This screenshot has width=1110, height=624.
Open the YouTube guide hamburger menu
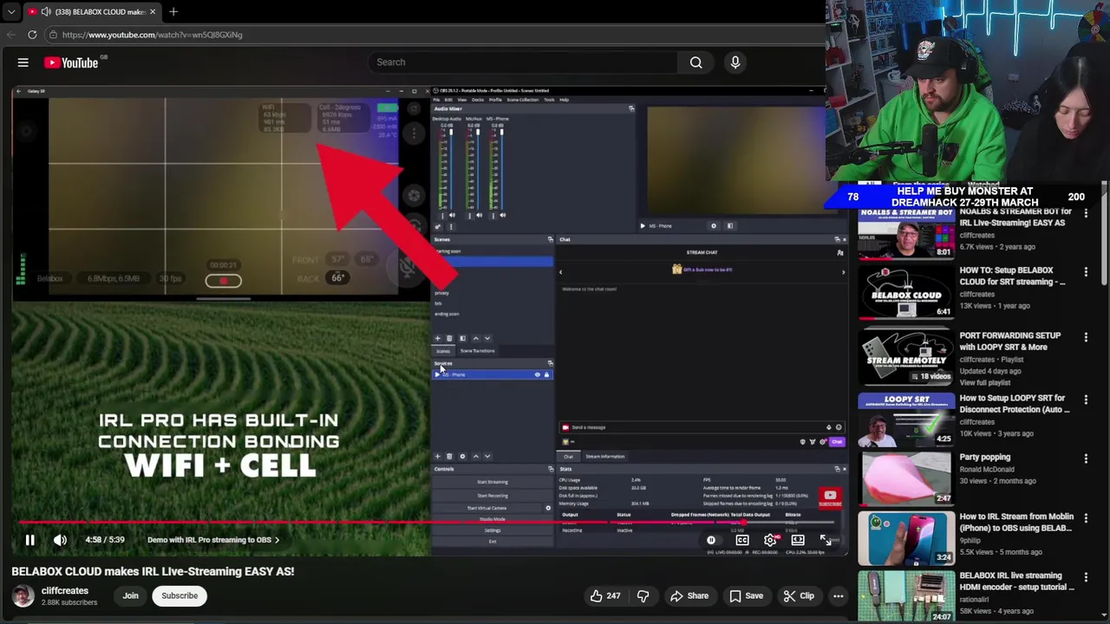tap(23, 62)
